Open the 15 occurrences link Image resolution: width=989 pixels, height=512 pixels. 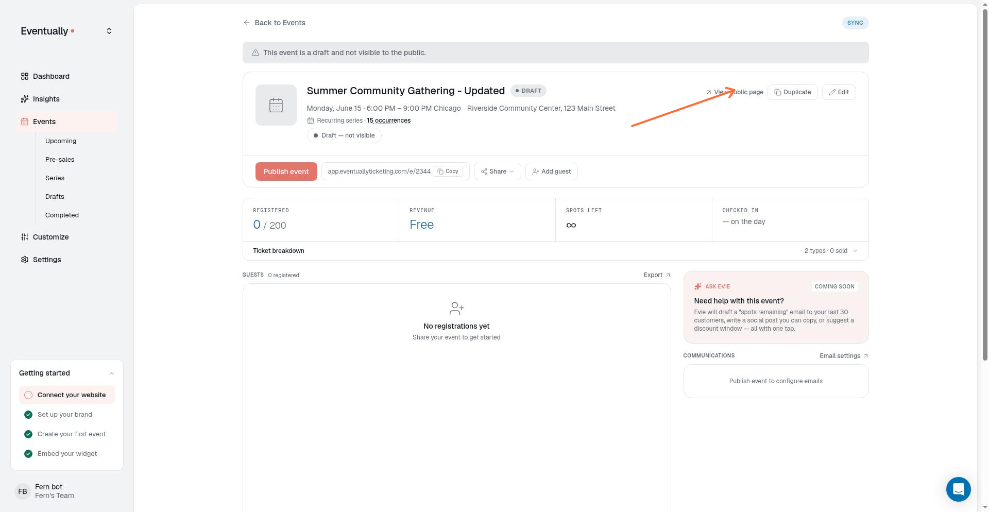(389, 121)
